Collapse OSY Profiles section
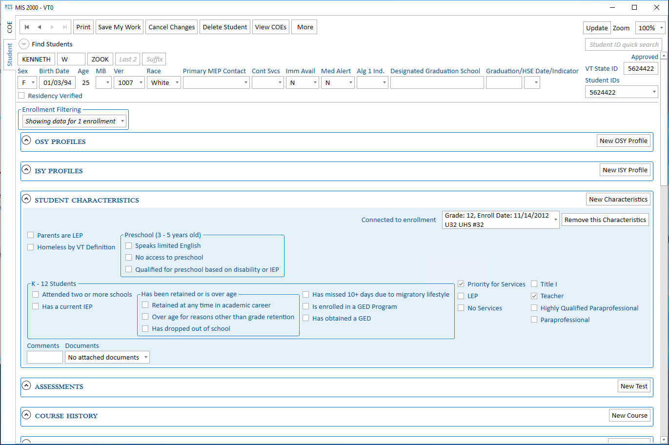Image resolution: width=669 pixels, height=445 pixels. pos(26,141)
